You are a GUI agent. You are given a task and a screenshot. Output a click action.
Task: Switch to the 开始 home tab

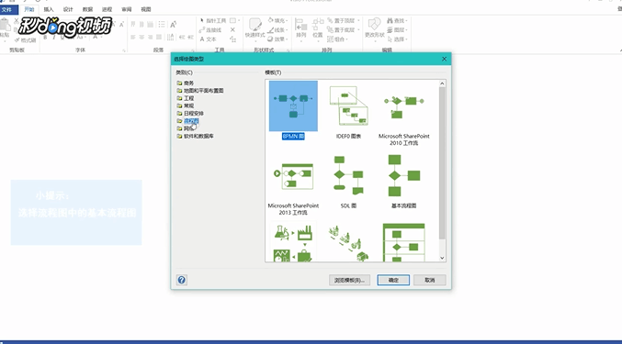[29, 9]
